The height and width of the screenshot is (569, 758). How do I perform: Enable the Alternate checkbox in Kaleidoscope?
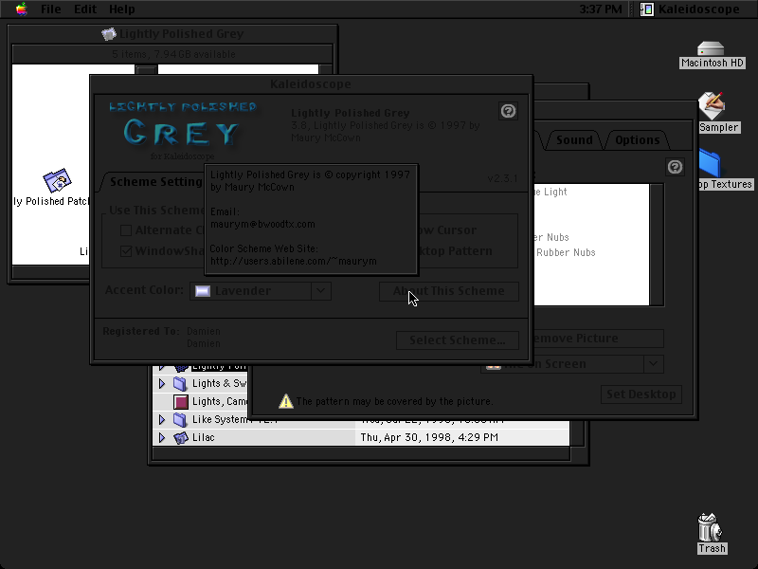[126, 230]
